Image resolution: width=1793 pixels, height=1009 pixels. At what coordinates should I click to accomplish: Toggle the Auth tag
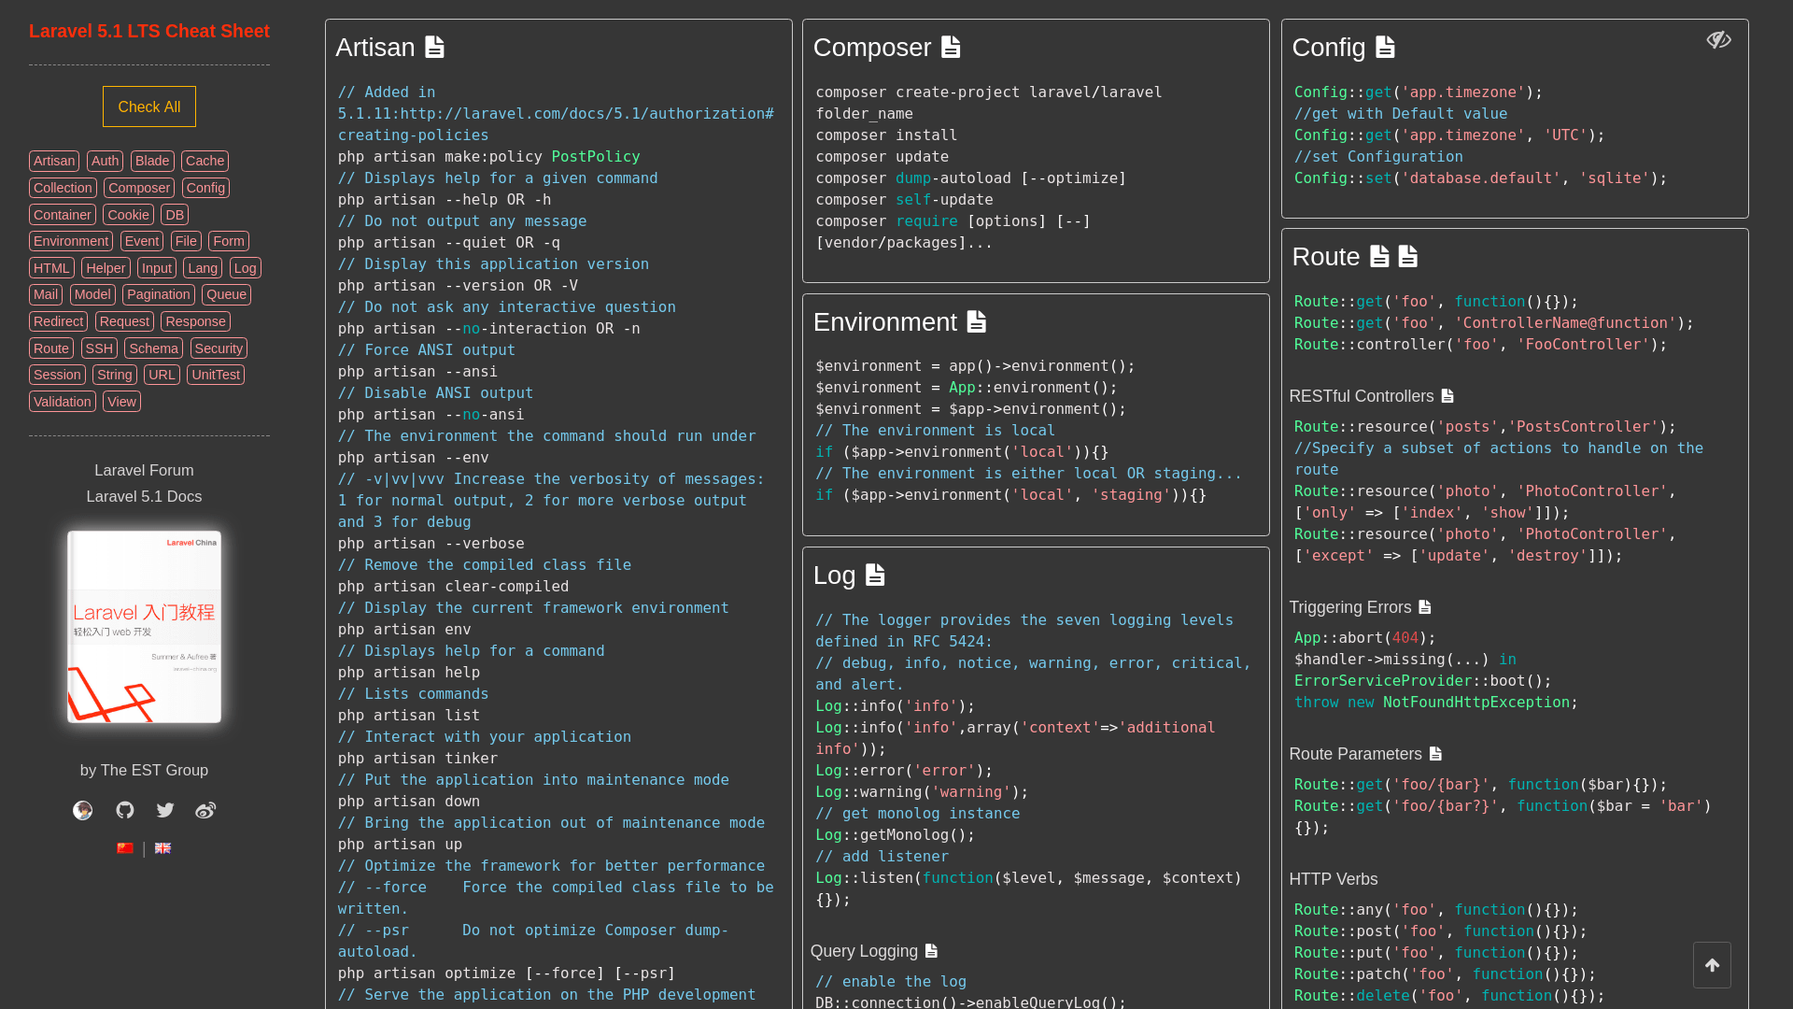tap(106, 161)
